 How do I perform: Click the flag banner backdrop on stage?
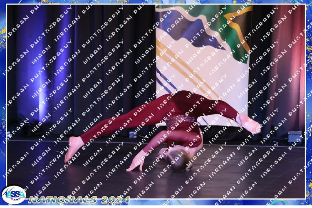(203, 65)
